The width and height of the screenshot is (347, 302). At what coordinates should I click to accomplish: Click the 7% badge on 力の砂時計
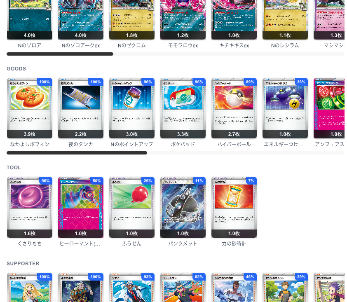point(251,181)
